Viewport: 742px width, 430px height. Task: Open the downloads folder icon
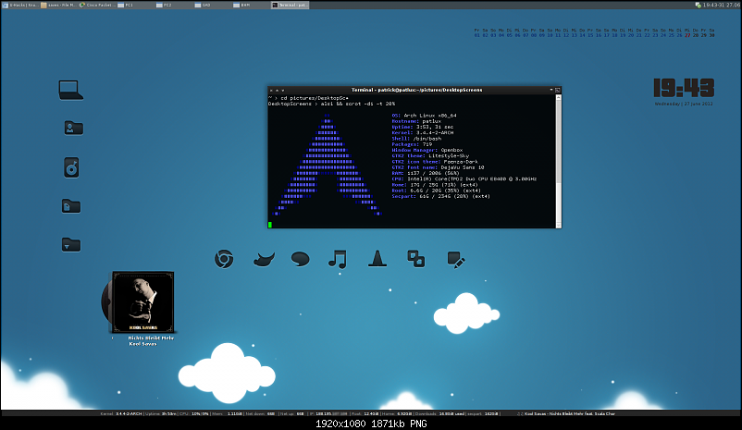(71, 244)
